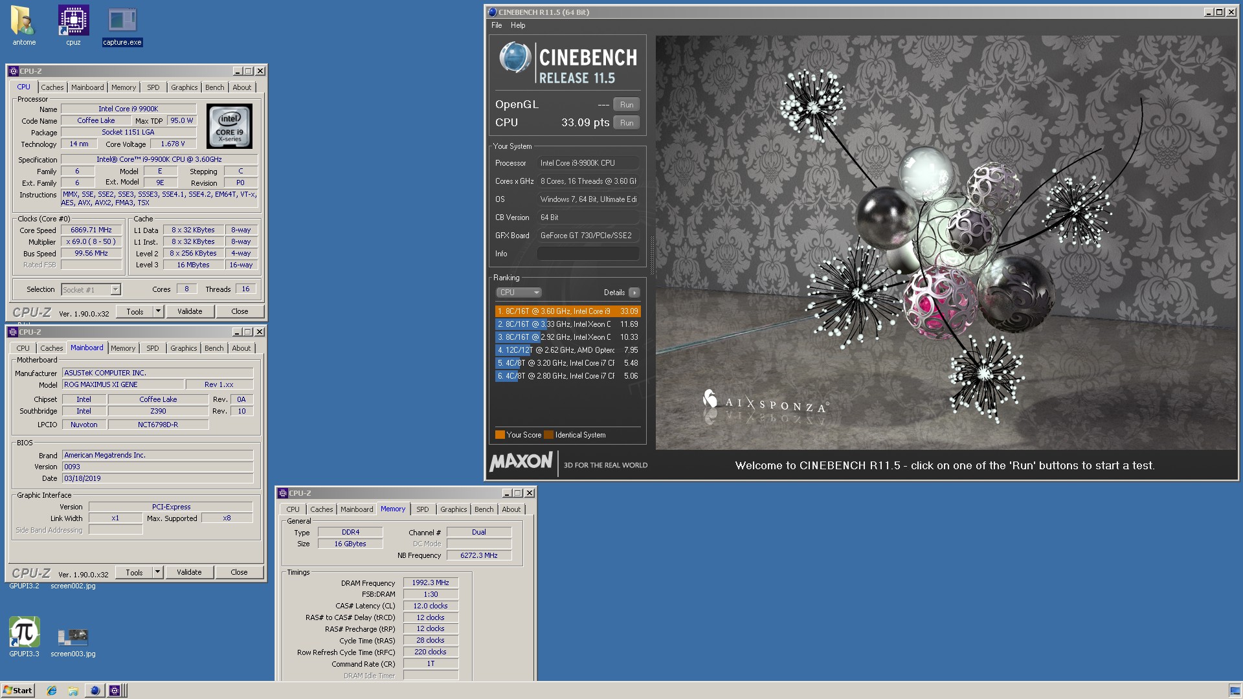1243x699 pixels.
Task: Select ranking row 3 with score 10.33
Action: pyautogui.click(x=568, y=337)
